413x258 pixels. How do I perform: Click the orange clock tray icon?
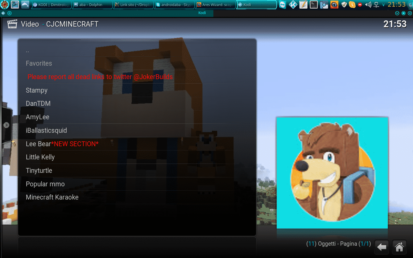[352, 5]
